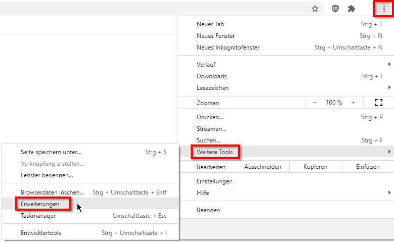
Task: Click the Ausschneiden button
Action: click(262, 167)
